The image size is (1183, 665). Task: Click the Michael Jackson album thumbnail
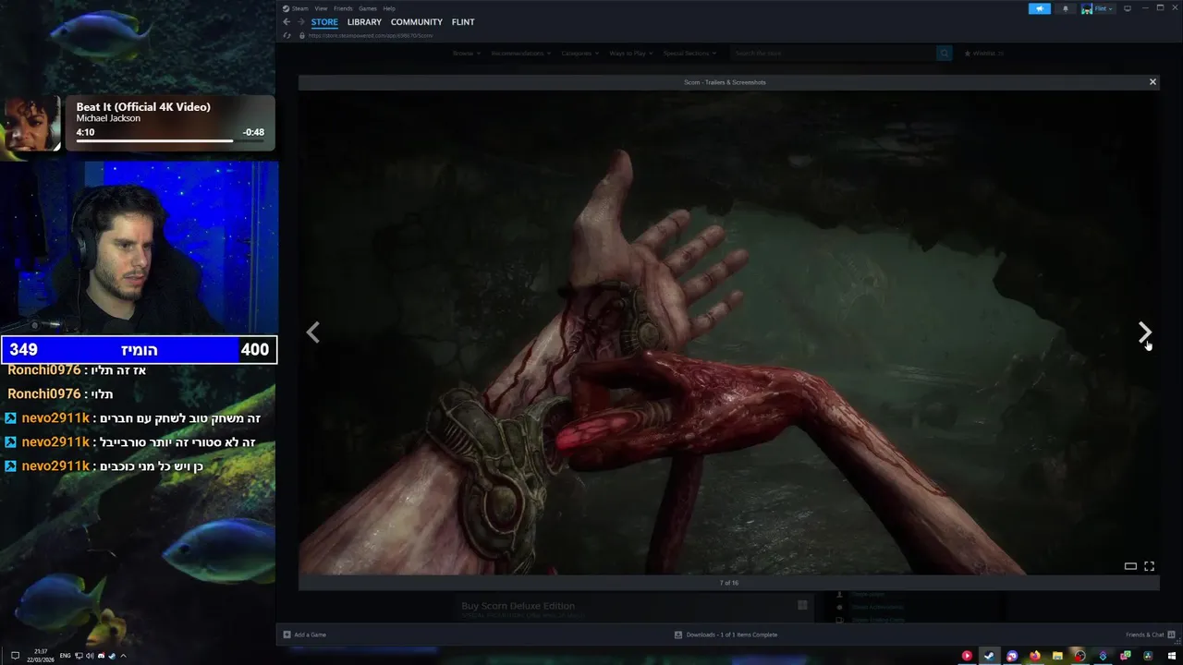point(31,123)
